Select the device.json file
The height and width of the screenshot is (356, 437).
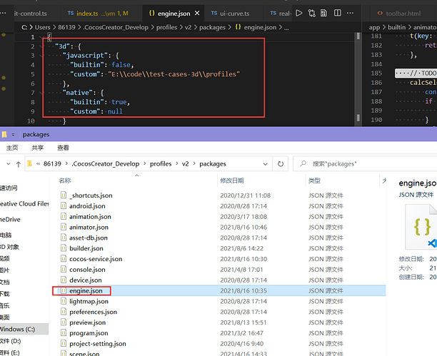86,280
